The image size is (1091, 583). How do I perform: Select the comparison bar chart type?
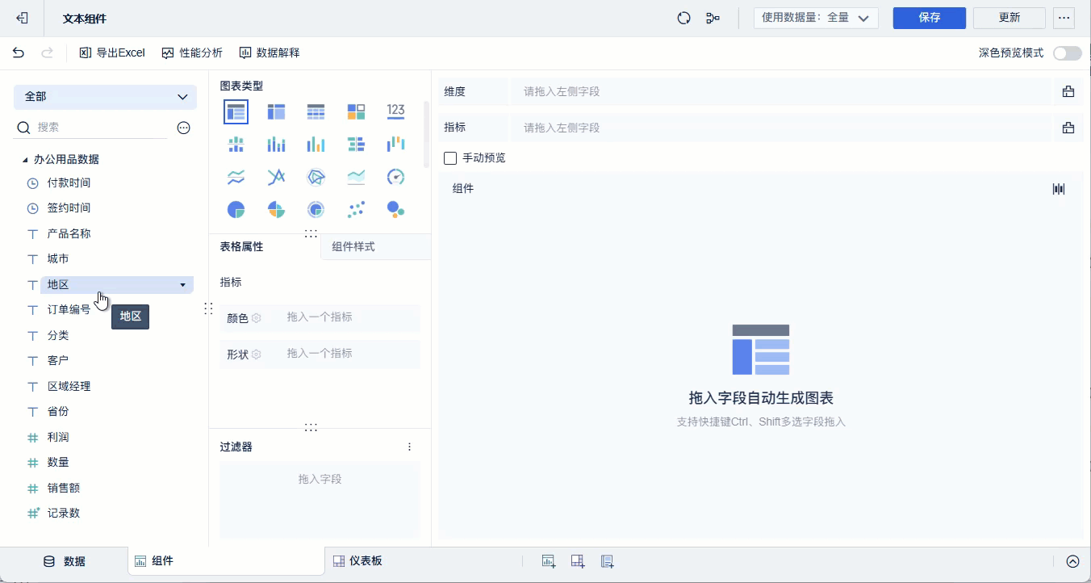pyautogui.click(x=356, y=145)
